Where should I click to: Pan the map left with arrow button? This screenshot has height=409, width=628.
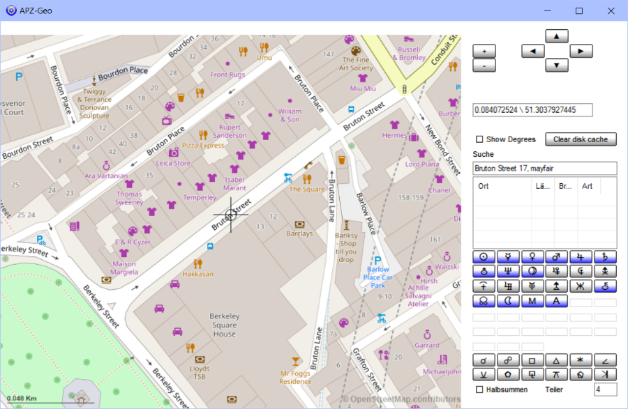point(532,51)
